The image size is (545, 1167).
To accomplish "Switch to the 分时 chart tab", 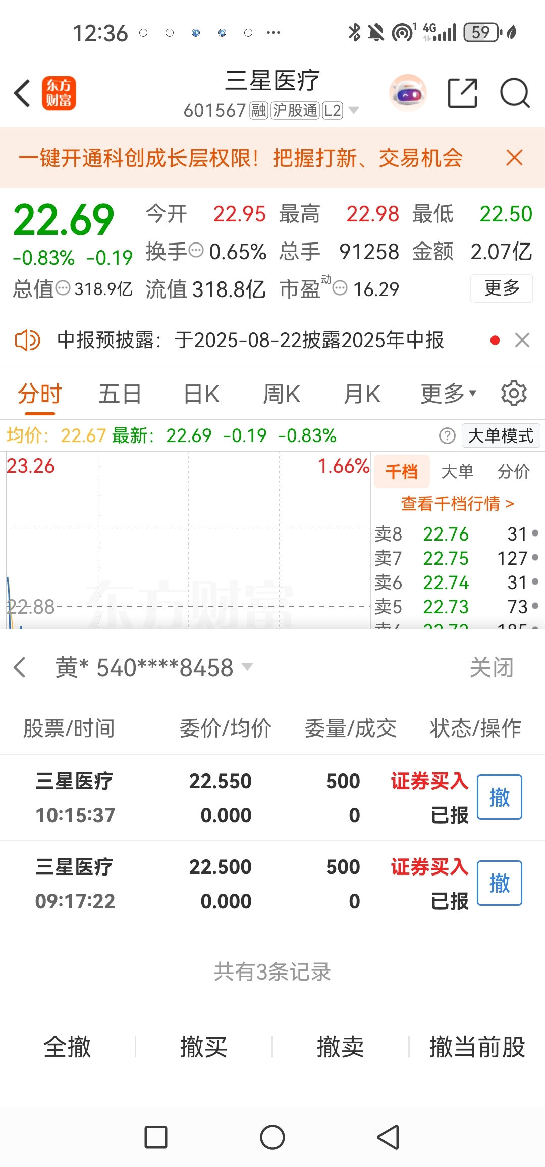I will pos(39,394).
